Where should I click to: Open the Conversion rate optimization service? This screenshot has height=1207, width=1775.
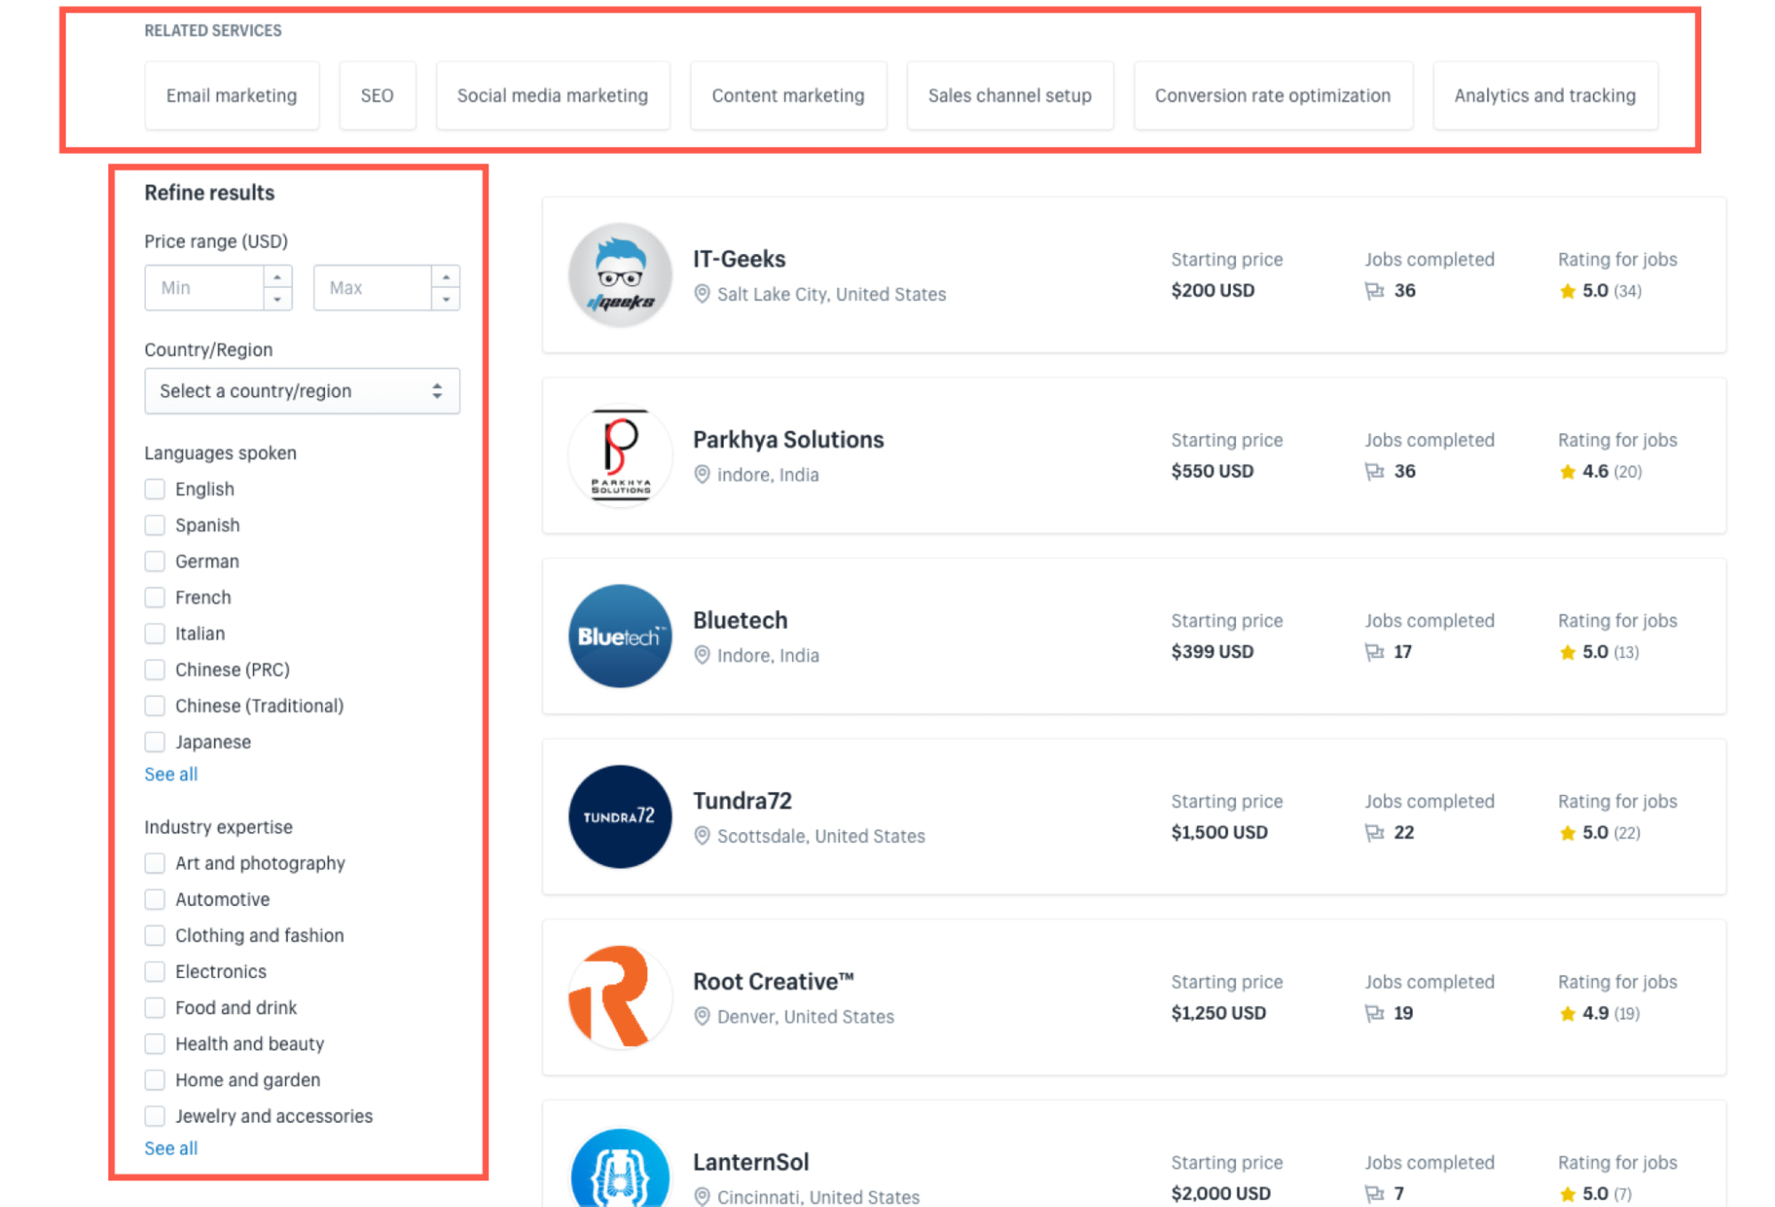pyautogui.click(x=1272, y=95)
